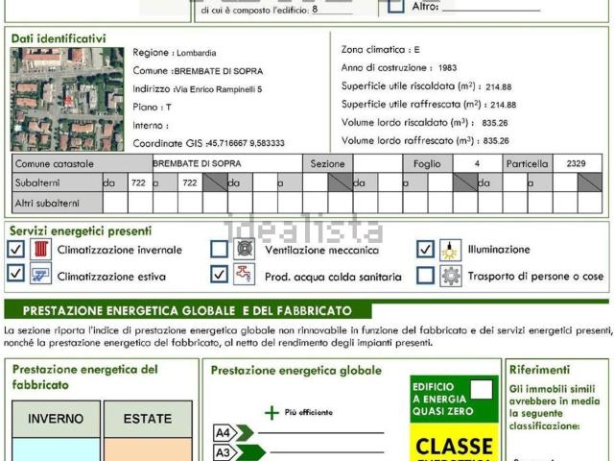Toggle the Climatizzazione invernale checkbox
Image resolution: width=614 pixels, height=461 pixels.
(x=16, y=250)
